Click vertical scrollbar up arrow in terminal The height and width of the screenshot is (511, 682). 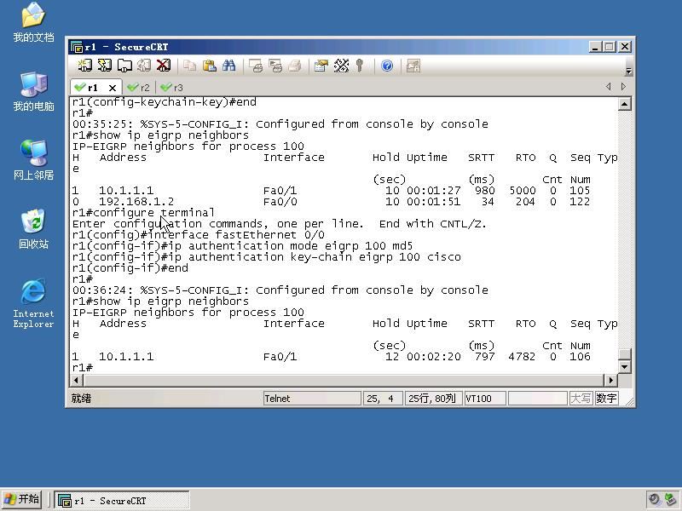point(625,104)
